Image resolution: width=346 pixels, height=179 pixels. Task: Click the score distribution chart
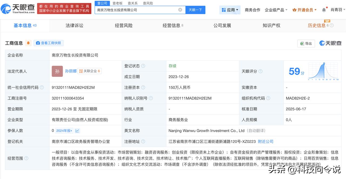point(324,71)
